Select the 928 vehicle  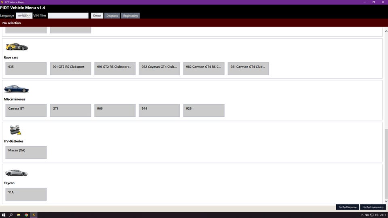click(204, 110)
